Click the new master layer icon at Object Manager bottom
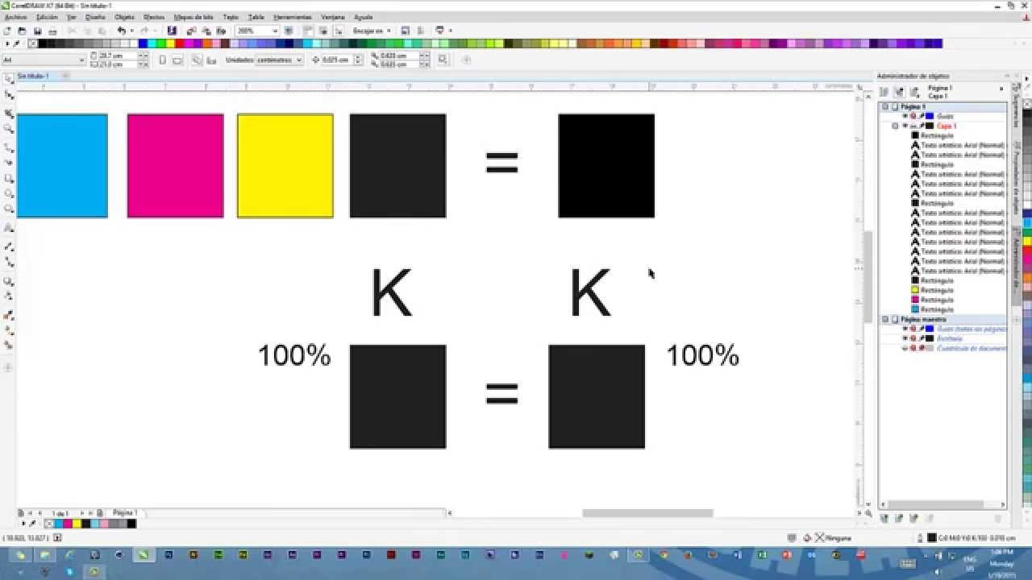This screenshot has height=580, width=1032. click(899, 518)
